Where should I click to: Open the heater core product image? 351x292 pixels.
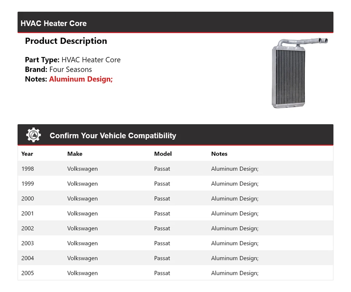(x=299, y=73)
